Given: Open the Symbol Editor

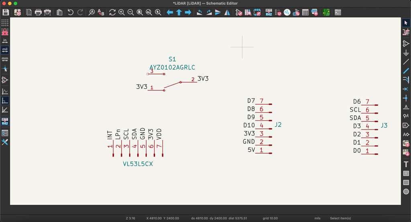Looking at the screenshot, I should (x=239, y=12).
